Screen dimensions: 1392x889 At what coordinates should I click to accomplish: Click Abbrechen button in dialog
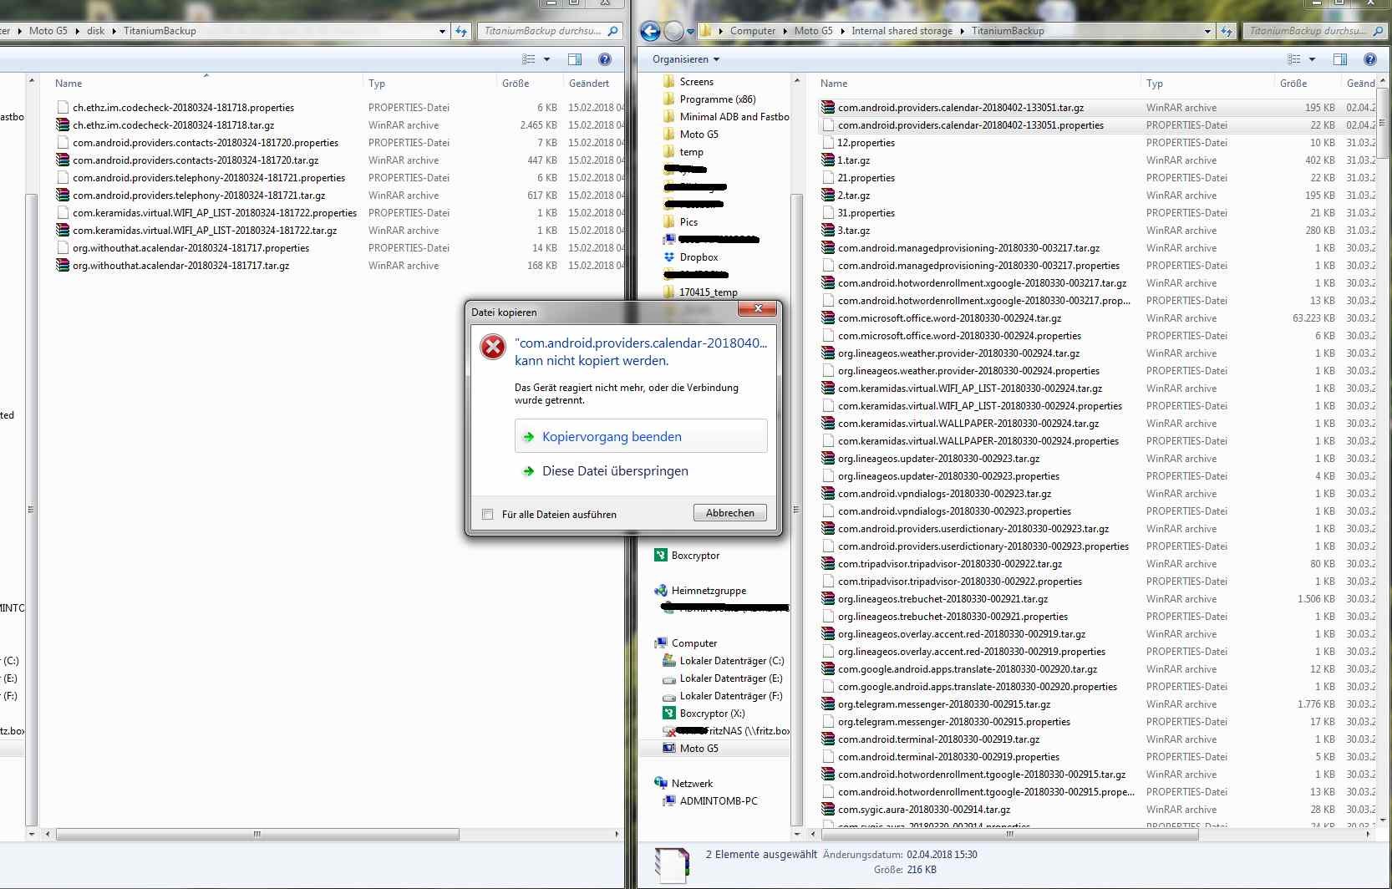tap(730, 513)
